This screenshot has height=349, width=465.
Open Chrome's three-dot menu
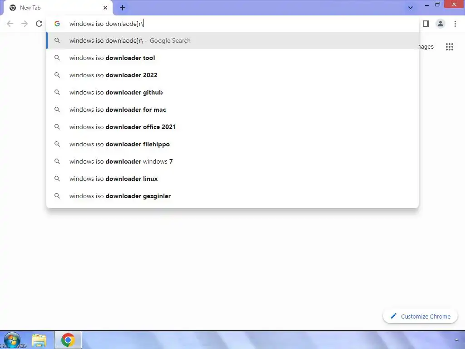[455, 24]
